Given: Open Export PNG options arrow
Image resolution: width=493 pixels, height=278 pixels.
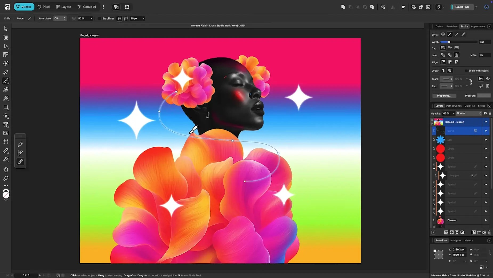Looking at the screenshot, I should click(476, 7).
